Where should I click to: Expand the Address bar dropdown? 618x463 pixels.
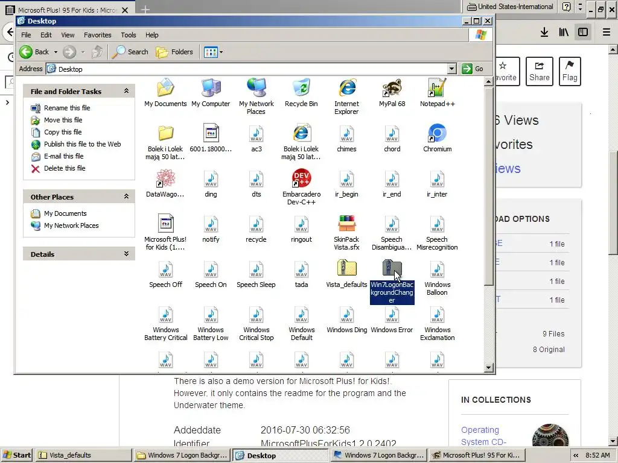pyautogui.click(x=452, y=69)
